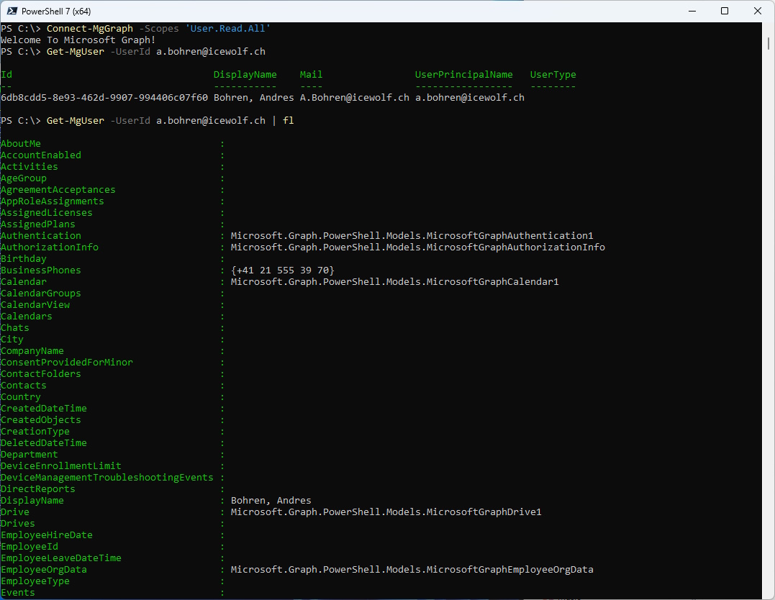Click the 'Id' column header
775x600 pixels.
6,75
